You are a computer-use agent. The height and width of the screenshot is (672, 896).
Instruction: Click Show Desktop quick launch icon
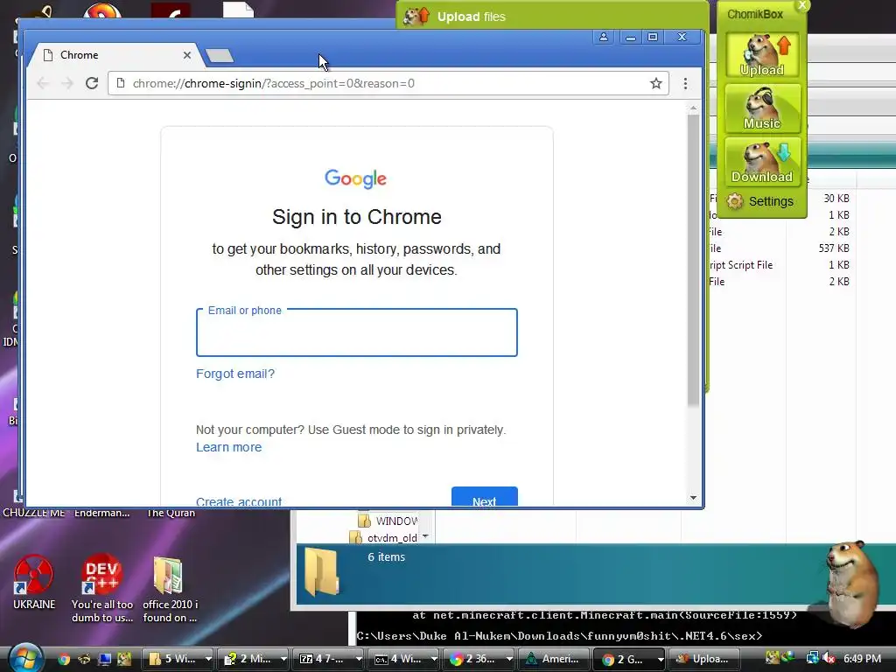point(105,659)
